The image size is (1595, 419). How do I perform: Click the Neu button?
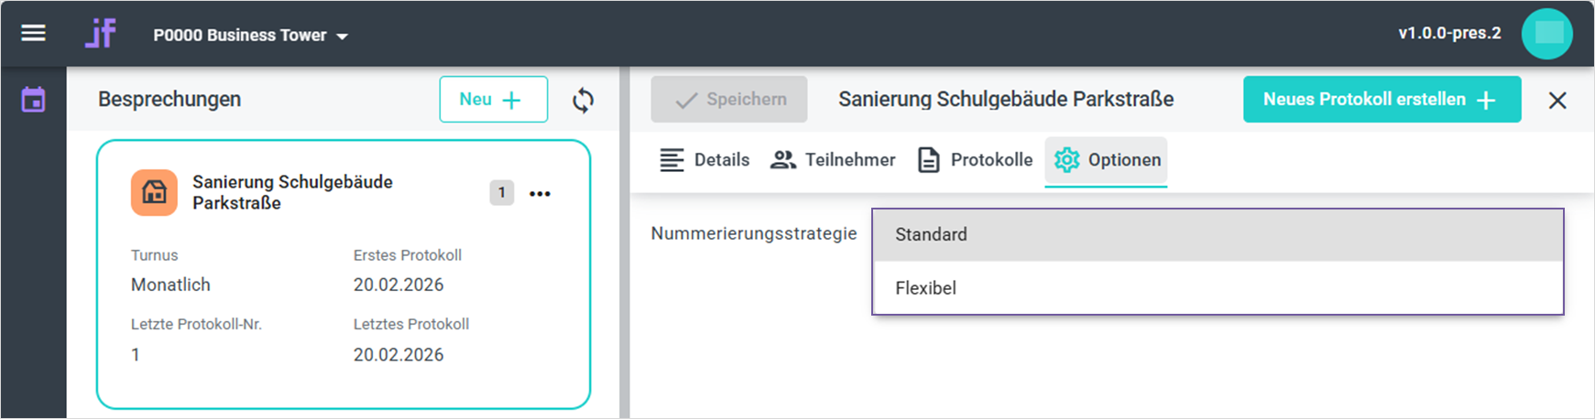[x=493, y=100]
